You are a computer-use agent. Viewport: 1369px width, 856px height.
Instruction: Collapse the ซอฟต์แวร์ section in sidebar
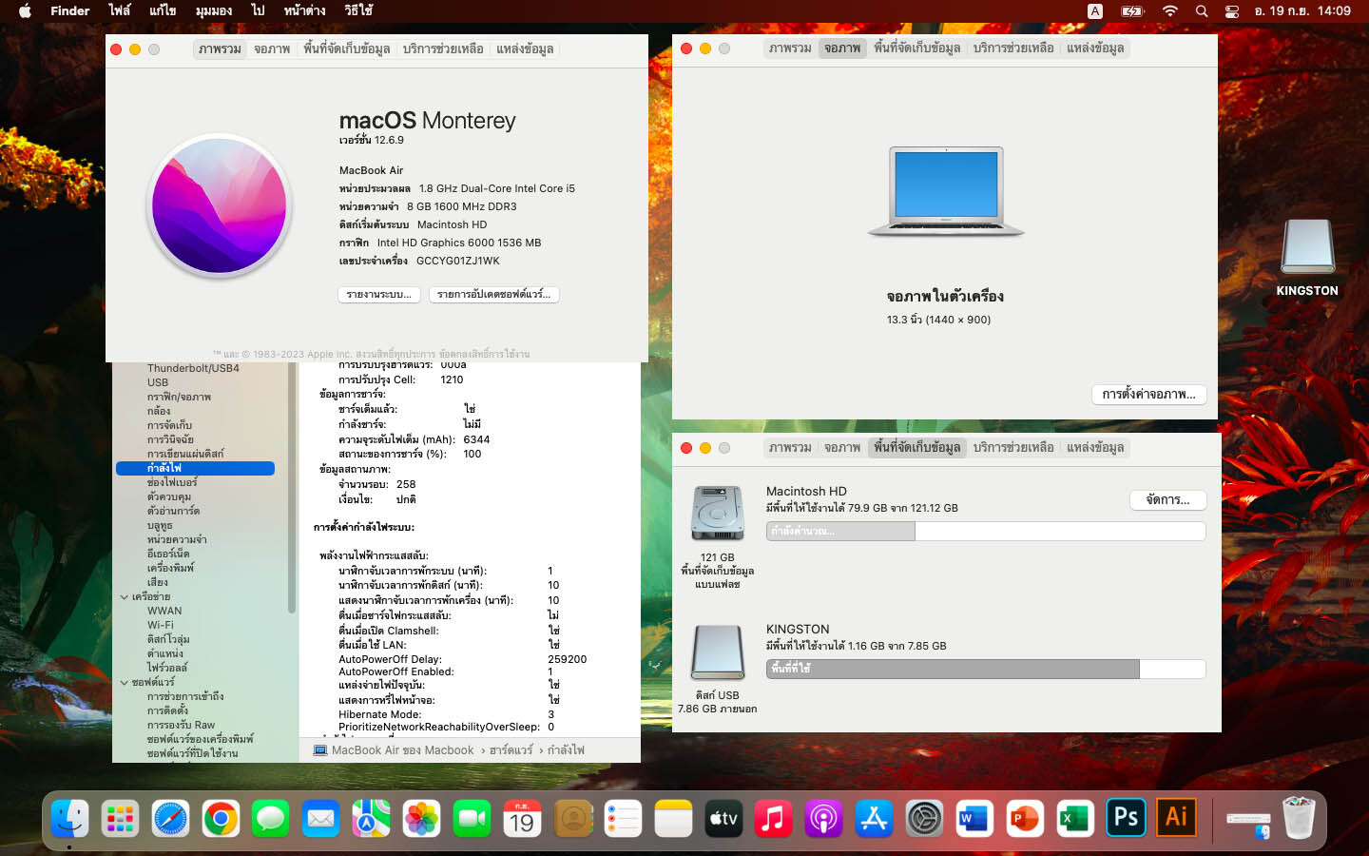[x=125, y=683]
